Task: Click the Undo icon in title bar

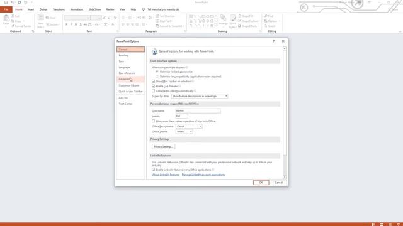Action: coord(12,3)
